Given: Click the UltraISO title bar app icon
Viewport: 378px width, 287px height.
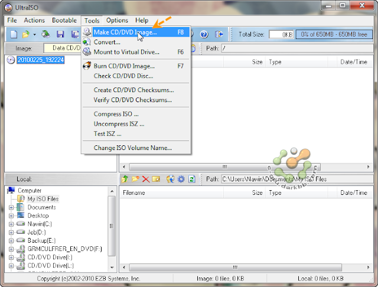Looking at the screenshot, I should tap(8, 8).
